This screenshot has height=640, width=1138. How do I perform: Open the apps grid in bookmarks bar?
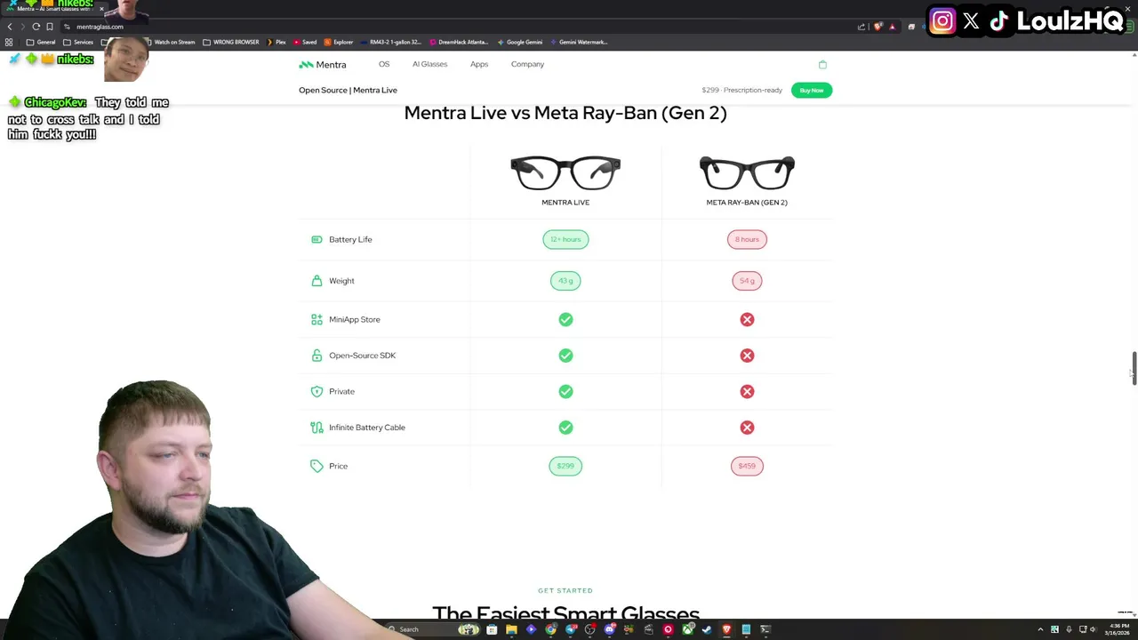point(9,42)
